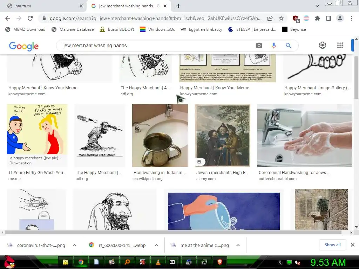Open a new browser tab
The width and height of the screenshot is (359, 269).
178,6
